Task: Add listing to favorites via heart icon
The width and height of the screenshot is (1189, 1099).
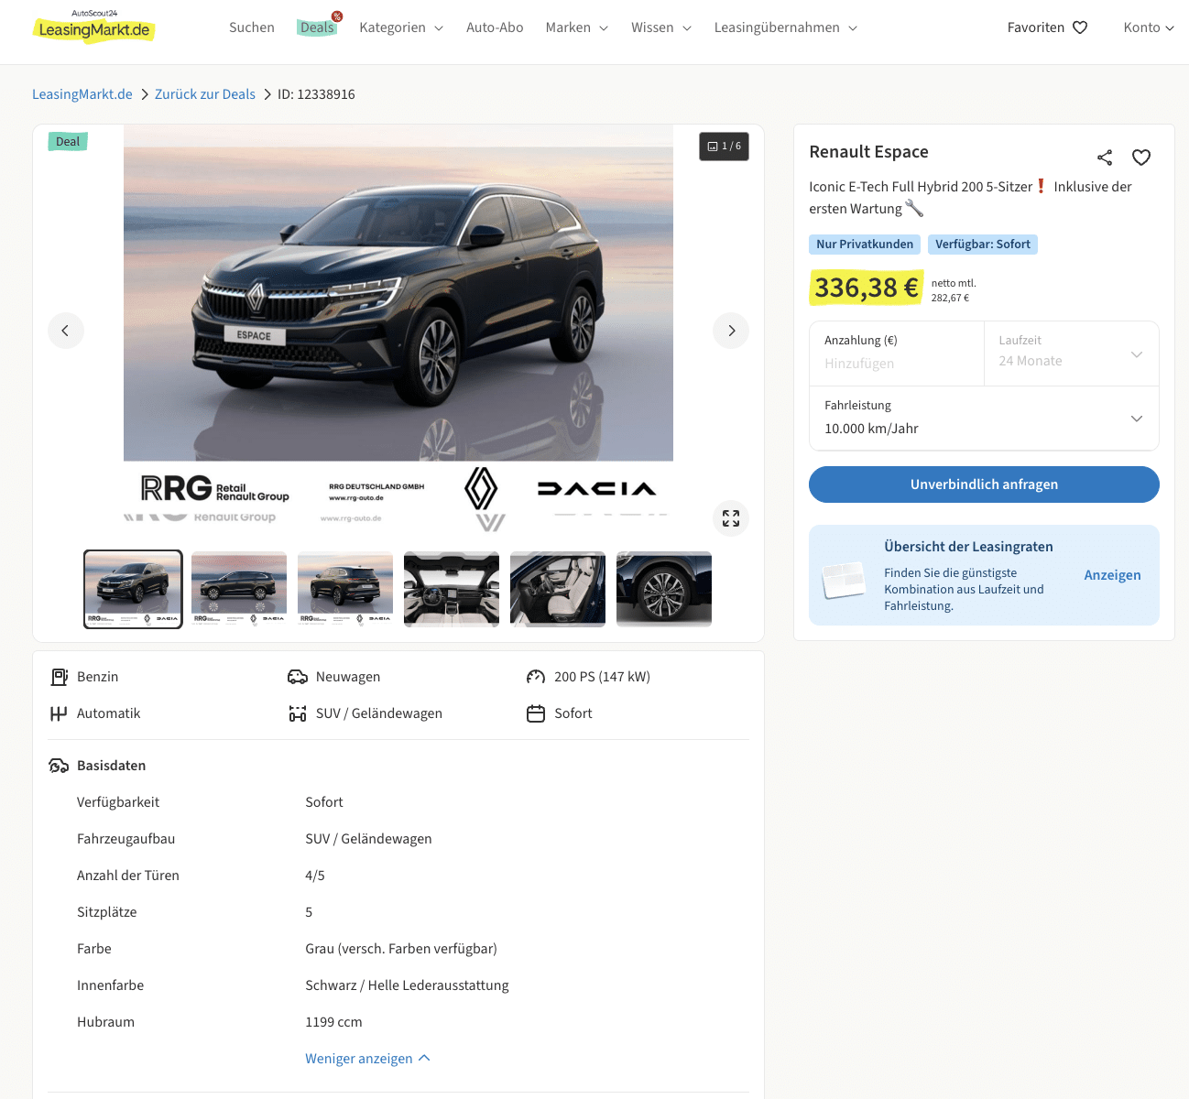Action: pos(1140,158)
